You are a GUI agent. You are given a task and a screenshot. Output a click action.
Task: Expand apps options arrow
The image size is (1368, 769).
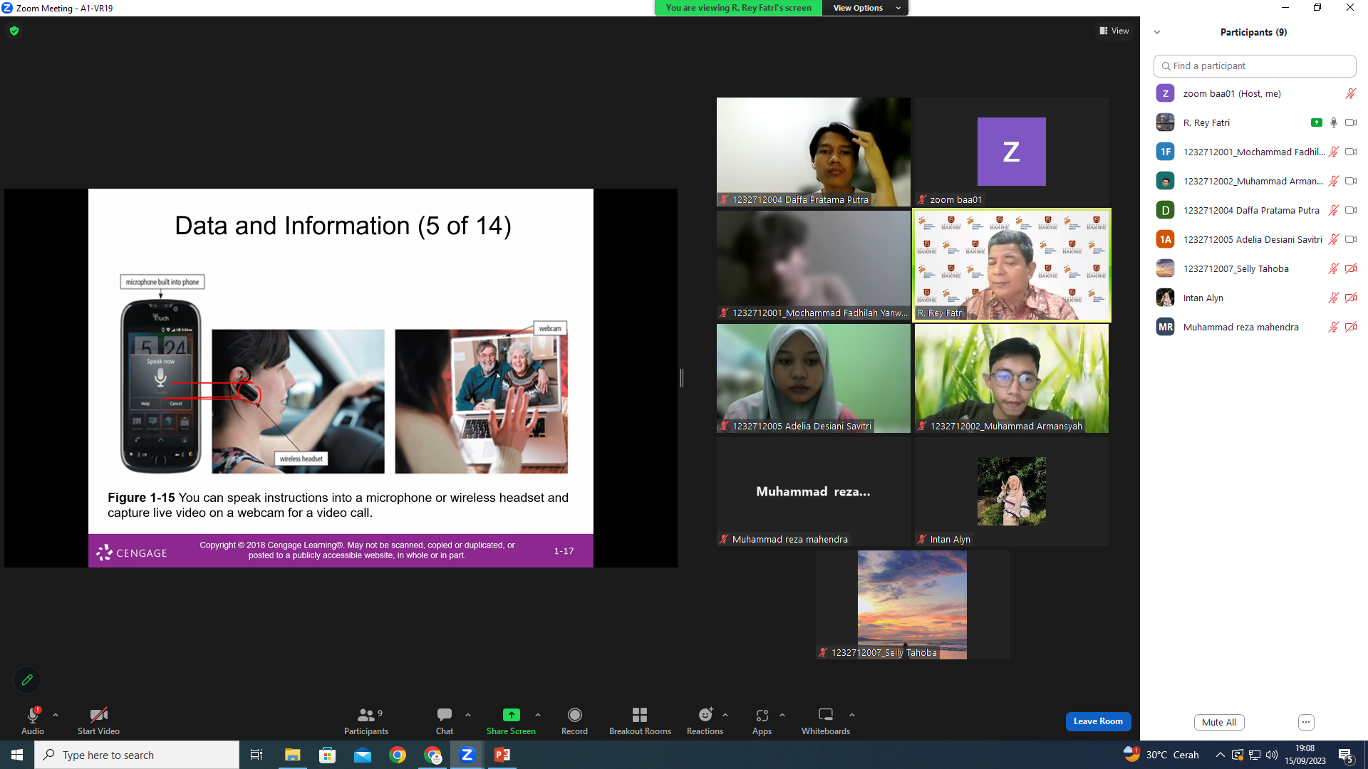click(782, 715)
